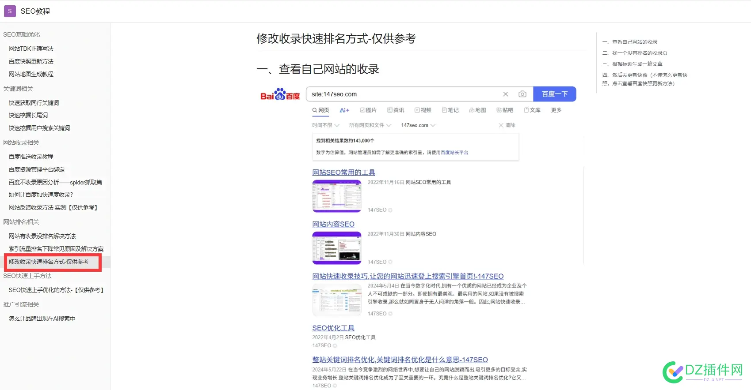This screenshot has height=390, width=751.
Task: Click thumbnail of 网站SEO常用的工具 result
Action: pos(337,196)
